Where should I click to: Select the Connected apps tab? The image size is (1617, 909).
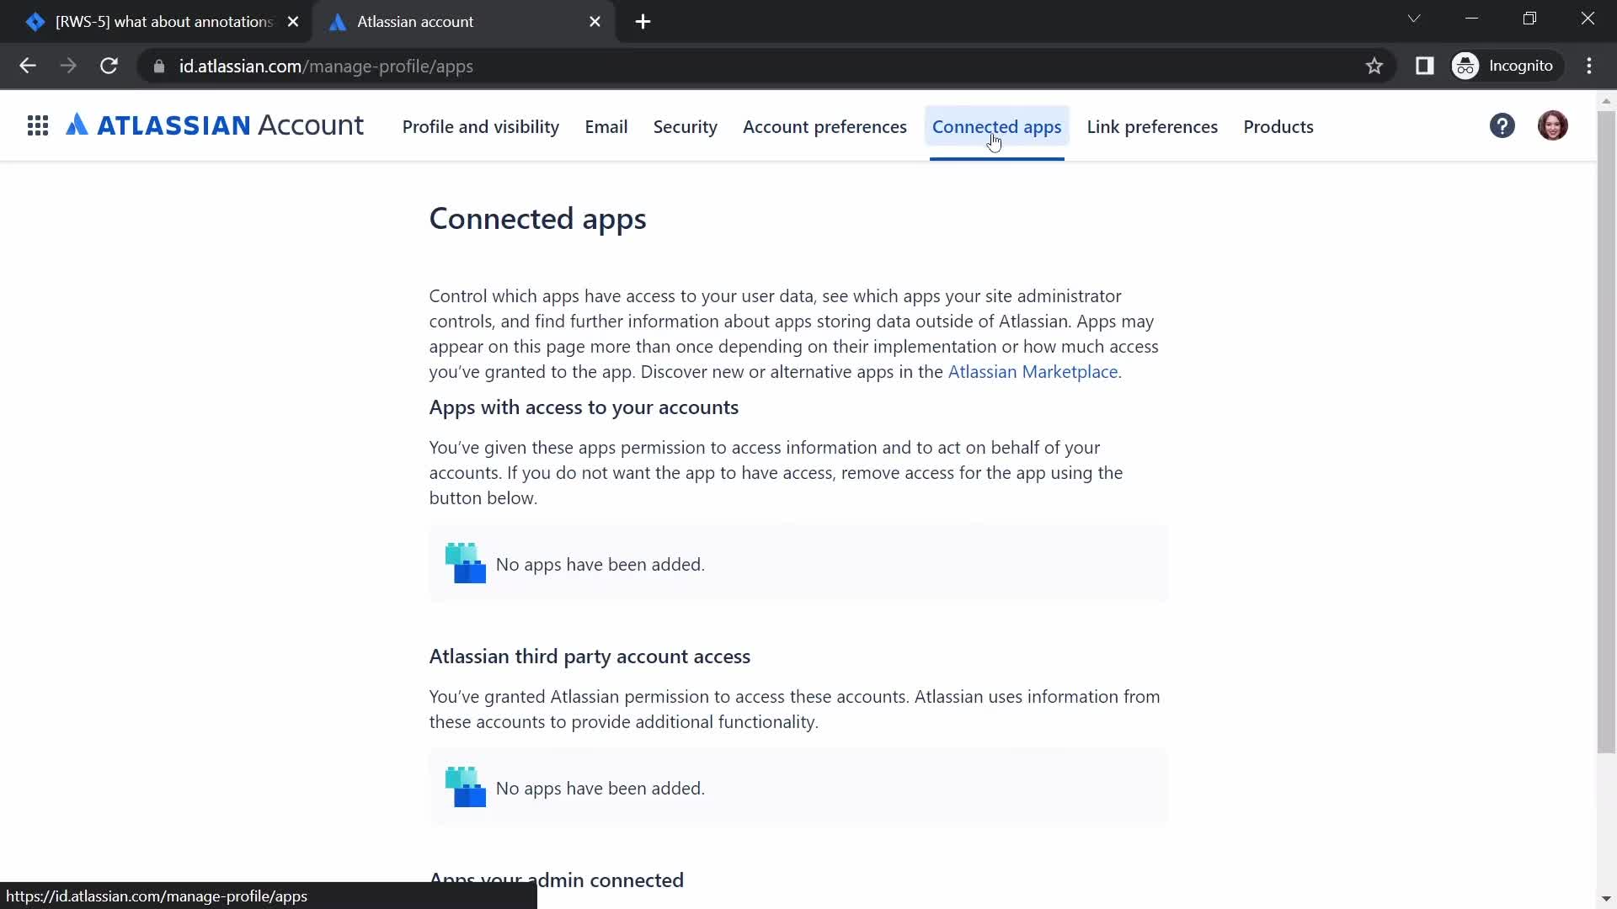pos(996,125)
